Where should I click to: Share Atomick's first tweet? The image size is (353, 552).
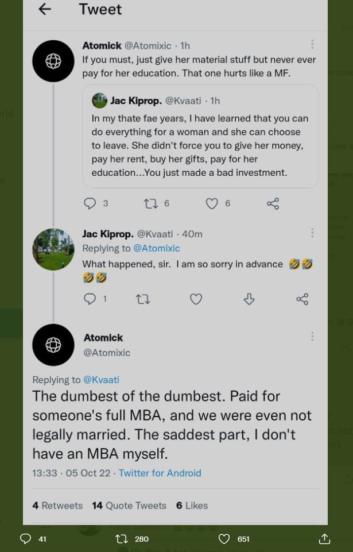point(273,203)
